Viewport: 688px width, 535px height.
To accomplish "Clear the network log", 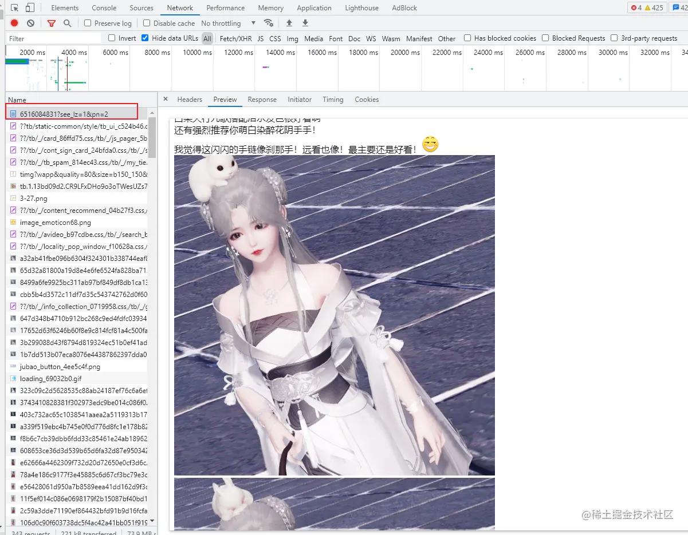I will (30, 23).
